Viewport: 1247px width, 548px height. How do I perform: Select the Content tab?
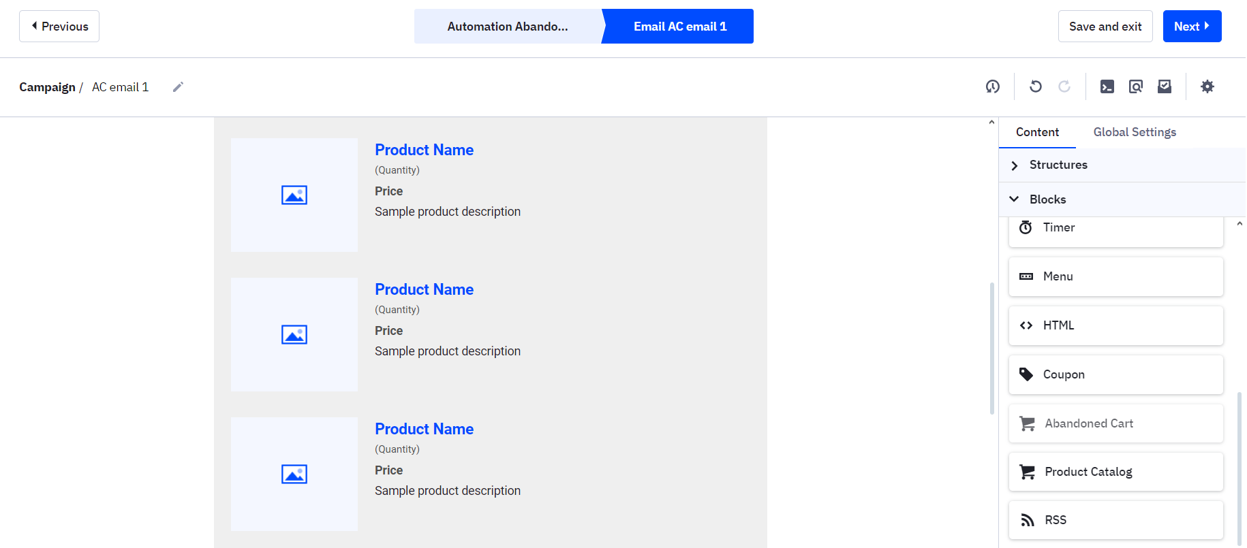click(1037, 132)
